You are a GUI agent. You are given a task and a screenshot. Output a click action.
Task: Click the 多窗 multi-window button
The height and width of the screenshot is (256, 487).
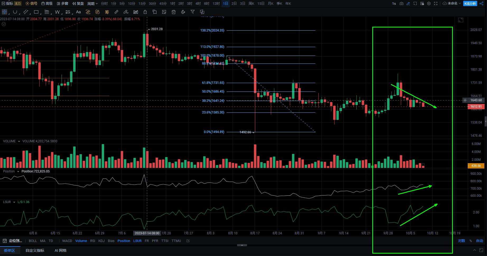(x=63, y=3)
